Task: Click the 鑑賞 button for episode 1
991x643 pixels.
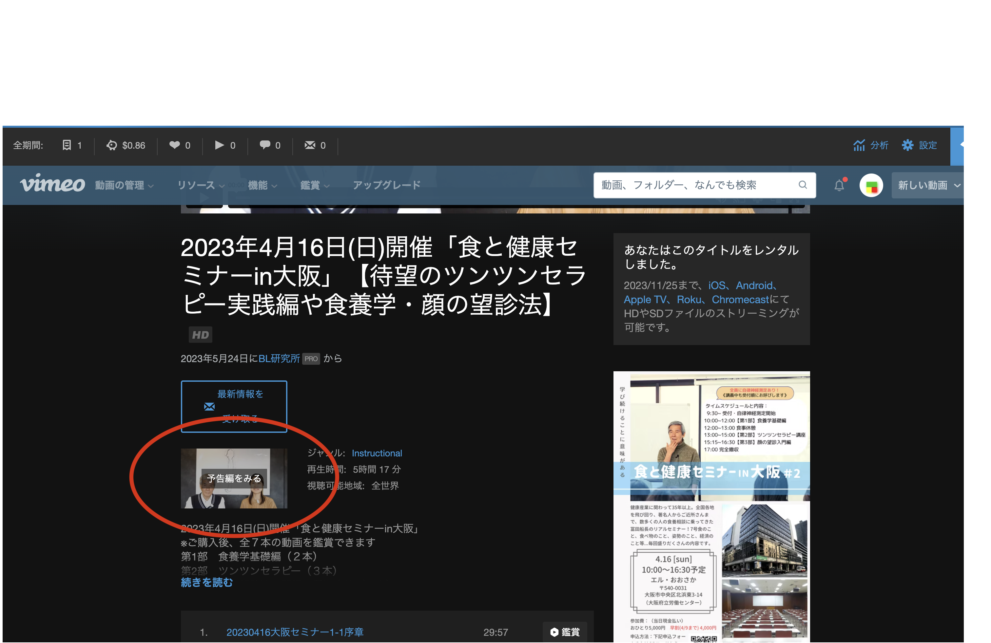Action: click(565, 632)
